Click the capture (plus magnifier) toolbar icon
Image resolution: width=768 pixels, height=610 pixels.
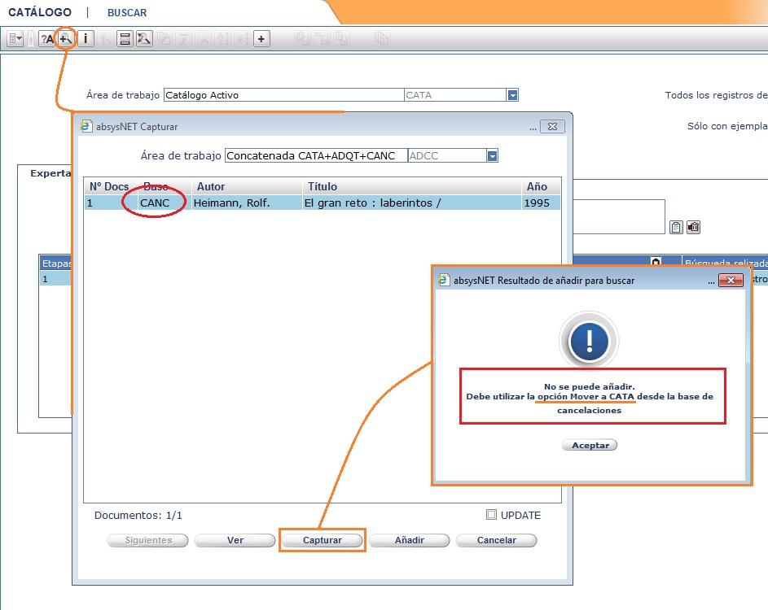pos(66,38)
